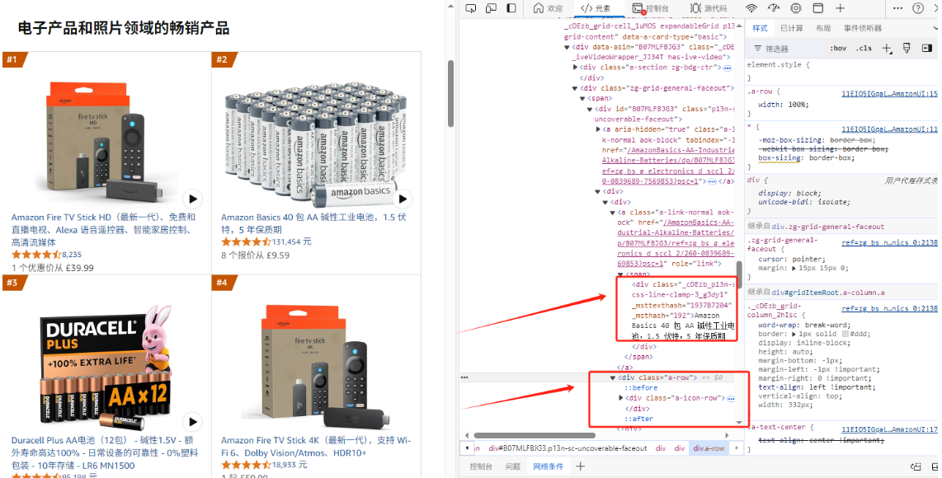Select the 事件侦听器 event listeners tab
942x478 pixels.
(863, 28)
